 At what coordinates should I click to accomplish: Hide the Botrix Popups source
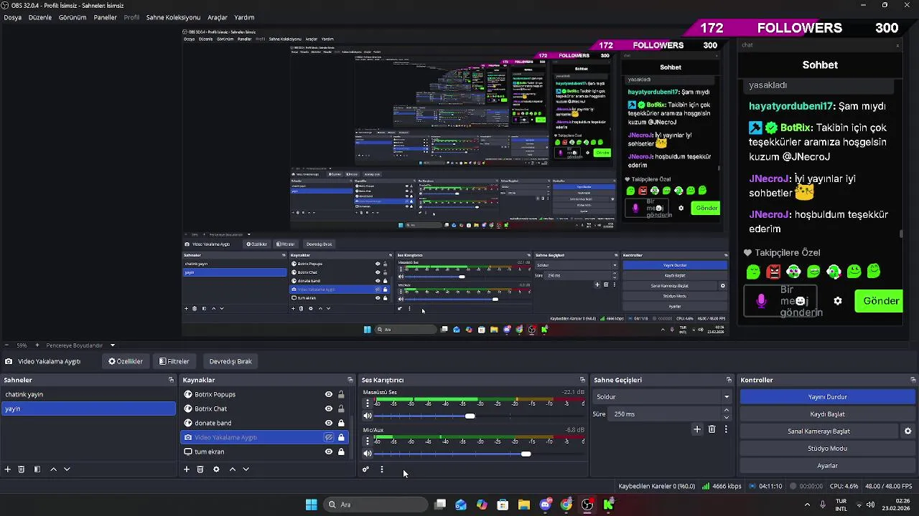(329, 394)
